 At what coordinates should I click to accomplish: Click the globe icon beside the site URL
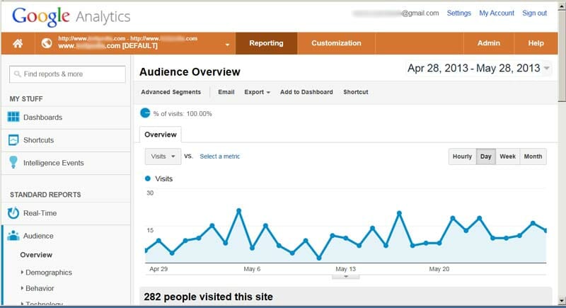[46, 43]
